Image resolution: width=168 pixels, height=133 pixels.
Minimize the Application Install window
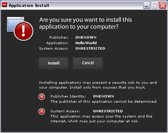(x=147, y=6)
